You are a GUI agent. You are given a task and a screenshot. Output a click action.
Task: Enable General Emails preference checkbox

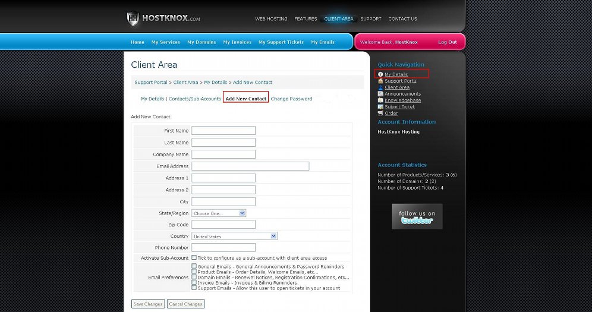(x=194, y=267)
